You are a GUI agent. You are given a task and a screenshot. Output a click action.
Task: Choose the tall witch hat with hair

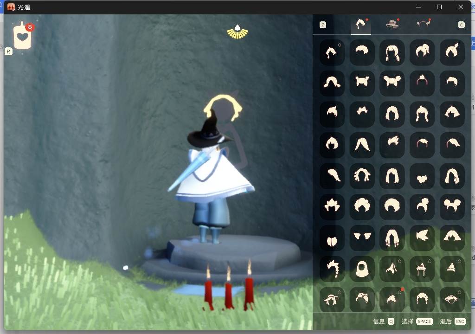click(x=392, y=269)
